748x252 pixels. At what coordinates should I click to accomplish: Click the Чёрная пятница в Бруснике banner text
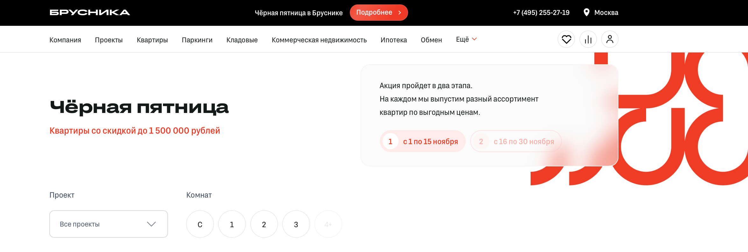tap(299, 13)
